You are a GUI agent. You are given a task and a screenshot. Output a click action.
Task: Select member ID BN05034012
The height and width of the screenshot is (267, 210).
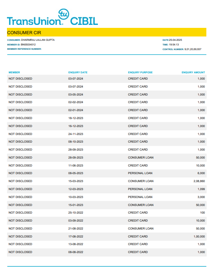pos(28,44)
